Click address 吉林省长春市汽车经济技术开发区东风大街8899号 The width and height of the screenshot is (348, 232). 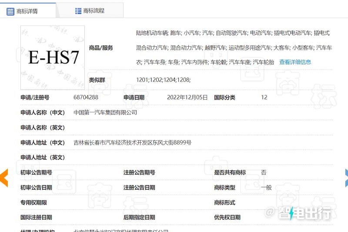coord(132,142)
